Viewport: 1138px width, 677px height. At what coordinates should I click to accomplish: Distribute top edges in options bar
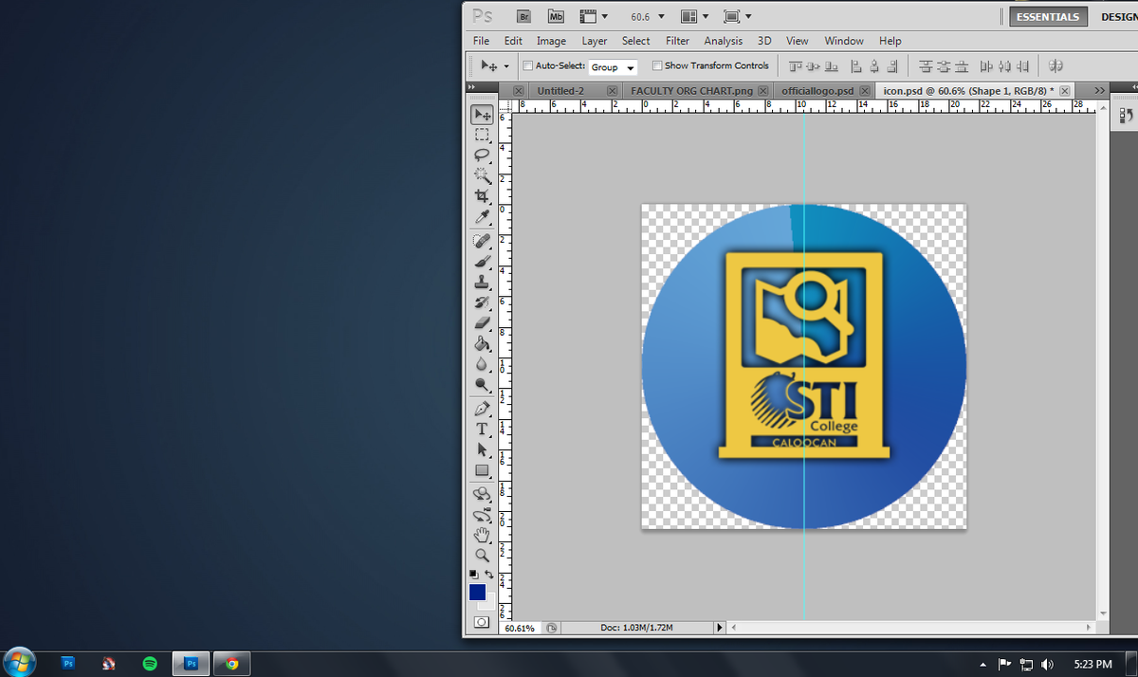[x=926, y=66]
